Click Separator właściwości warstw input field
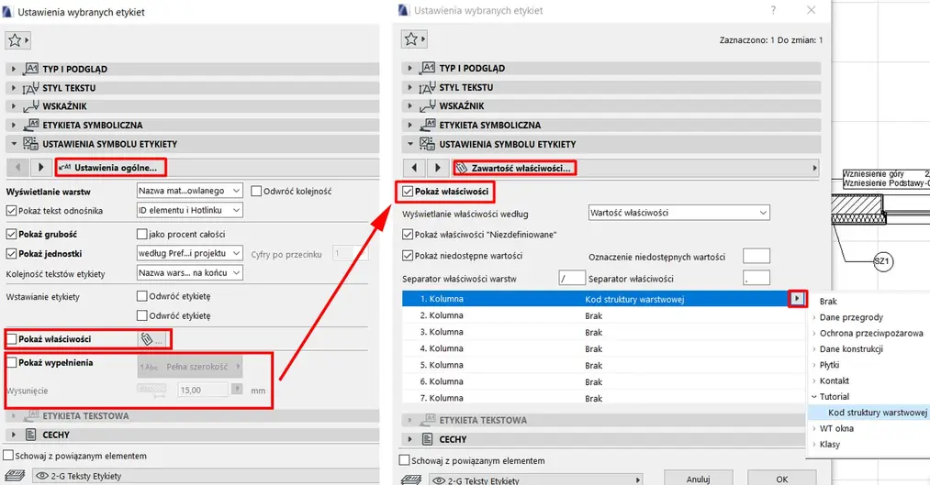The height and width of the screenshot is (485, 930). [x=572, y=278]
